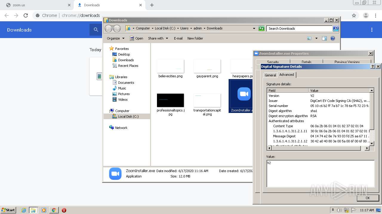Image resolution: width=382 pixels, height=214 pixels.
Task: Open Chrome profile avatar menu
Action: point(366,15)
